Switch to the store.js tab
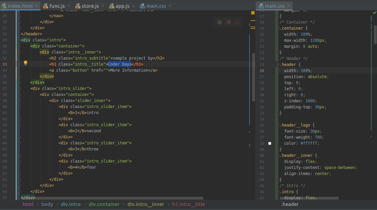This screenshot has height=210, width=377. pos(90,6)
